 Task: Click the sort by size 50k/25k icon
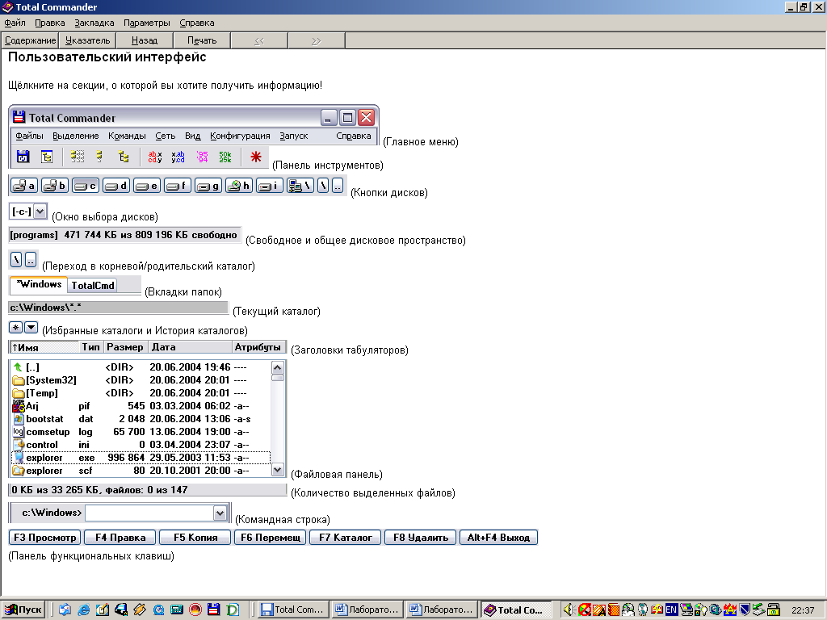point(225,157)
